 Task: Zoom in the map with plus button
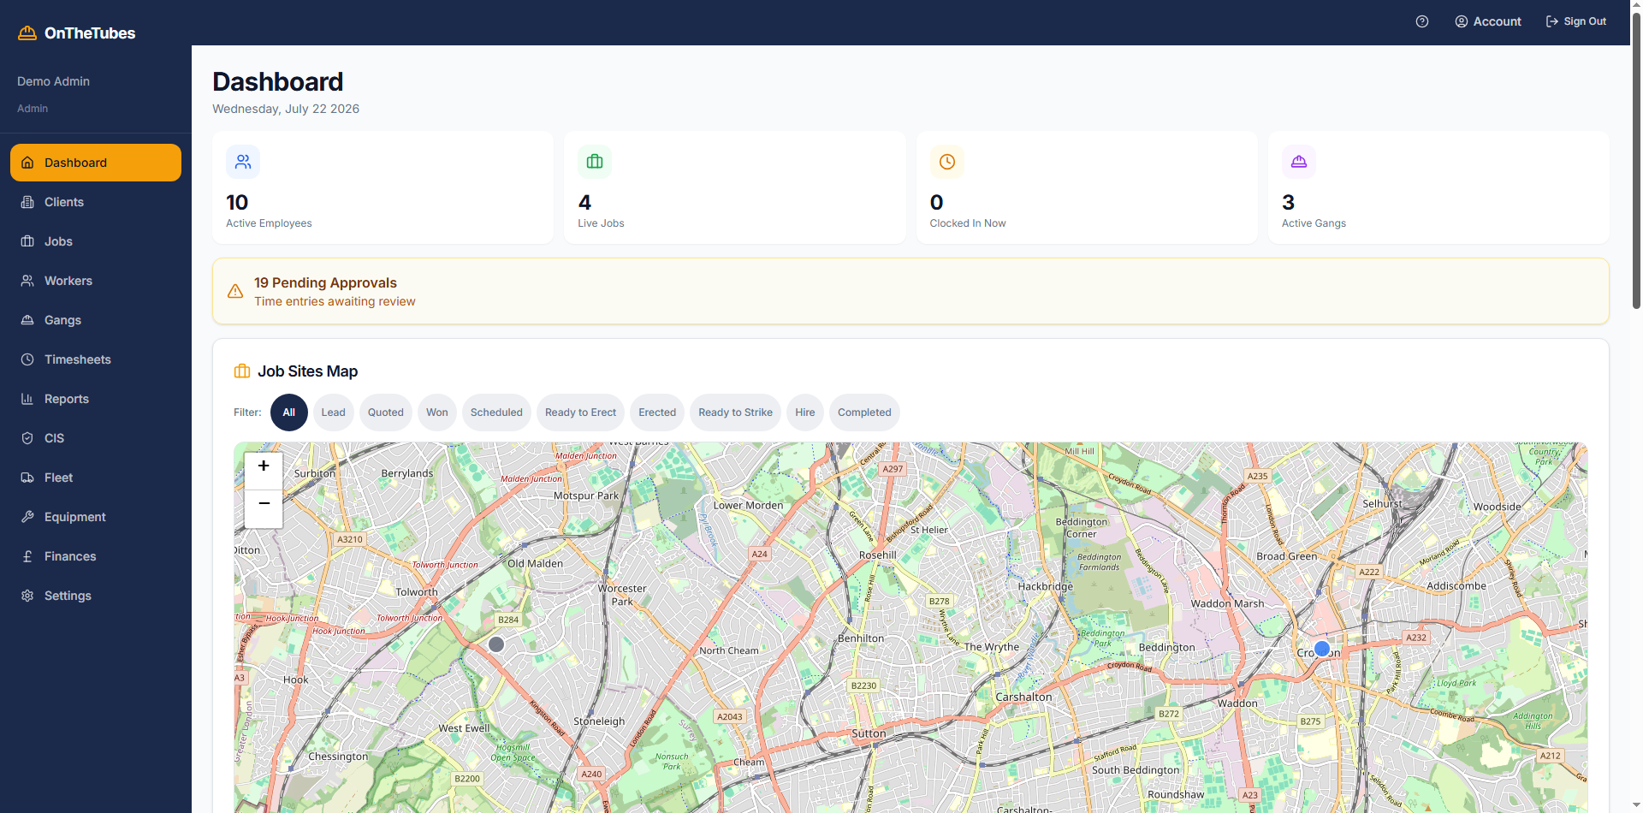[x=264, y=466]
